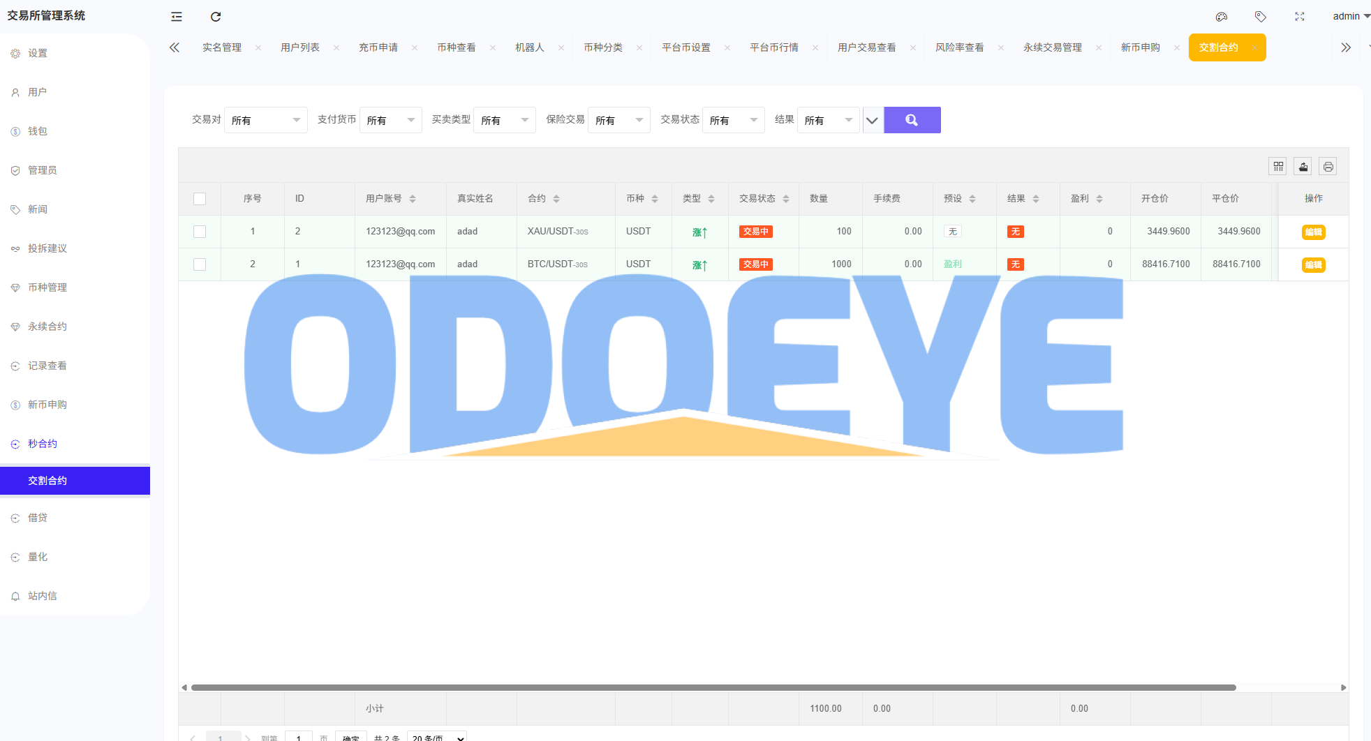Click the export data icon above the table
The image size is (1371, 741).
[1303, 166]
